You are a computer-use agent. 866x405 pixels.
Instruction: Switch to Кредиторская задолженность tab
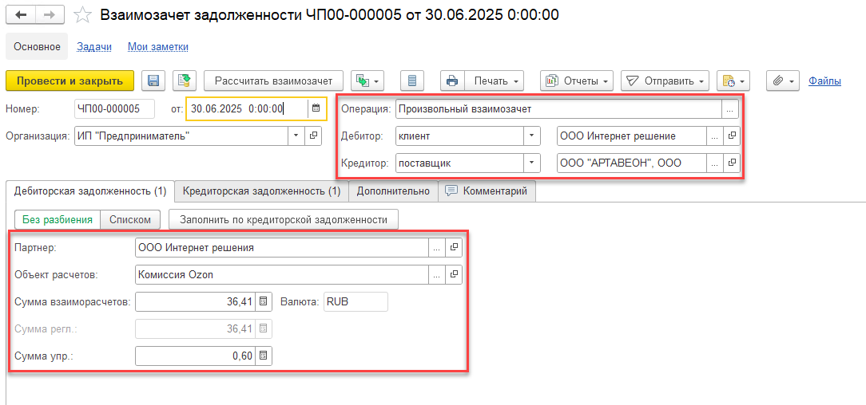click(261, 191)
